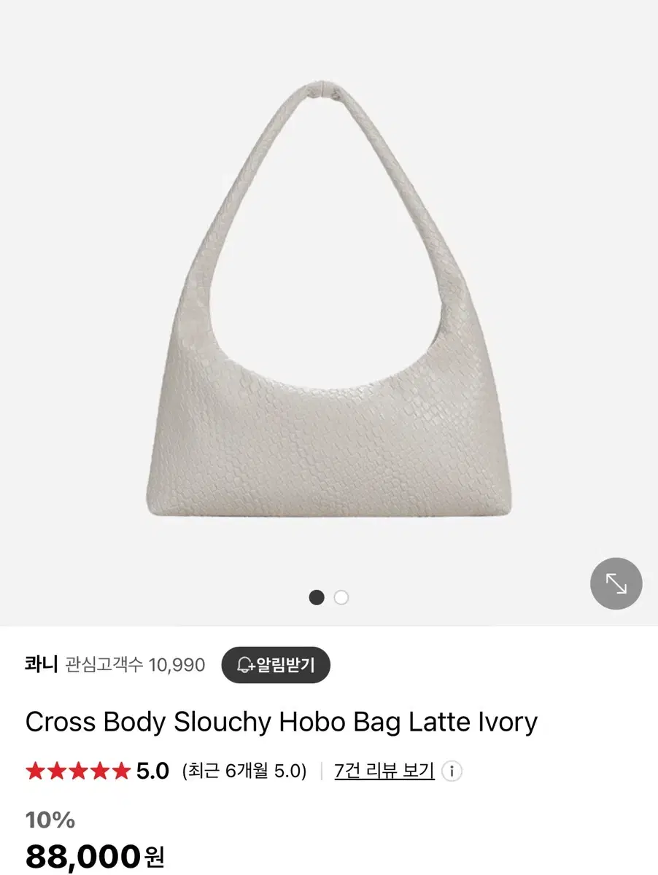This screenshot has width=658, height=875.
Task: Tap the 10% discount label
Action: tap(50, 820)
